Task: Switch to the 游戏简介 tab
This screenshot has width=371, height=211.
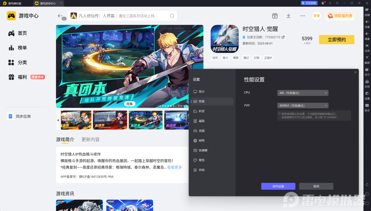Action: pos(65,139)
